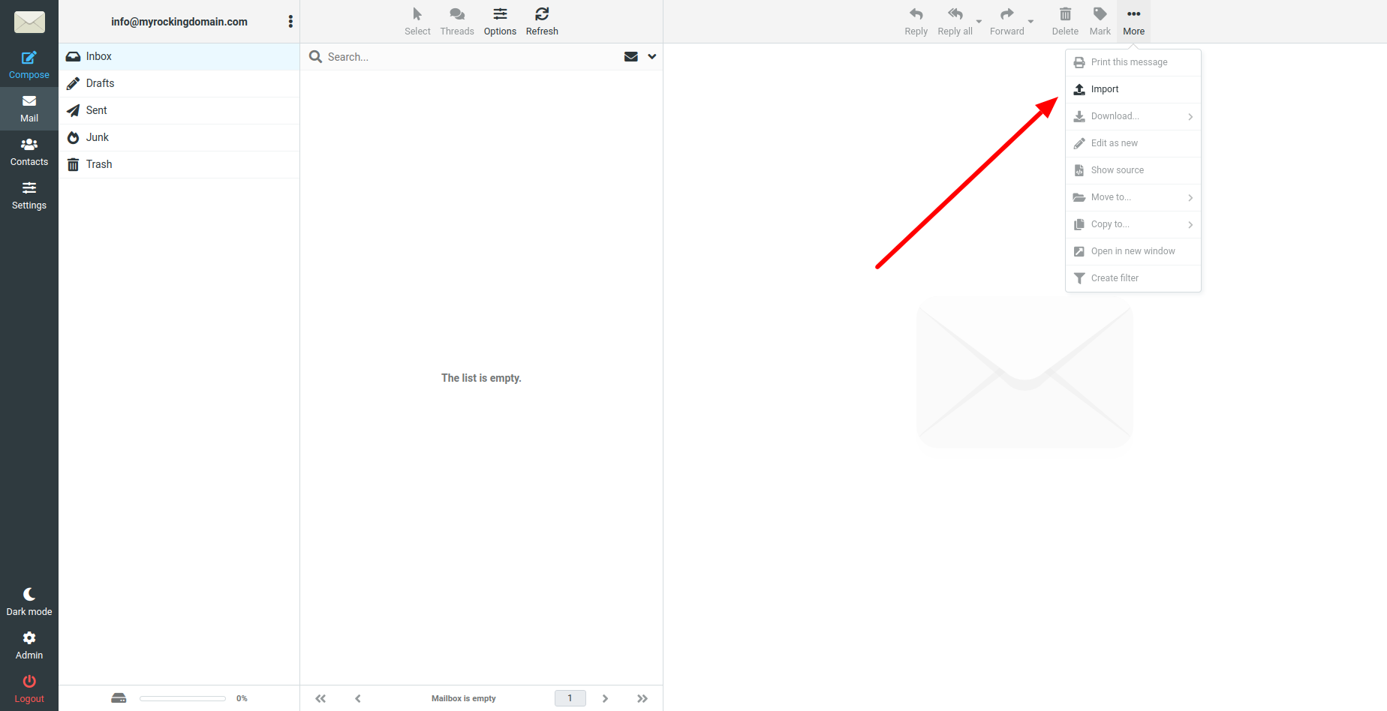Expand the search options chevron
Screen dimensions: 1387x711
(651, 57)
